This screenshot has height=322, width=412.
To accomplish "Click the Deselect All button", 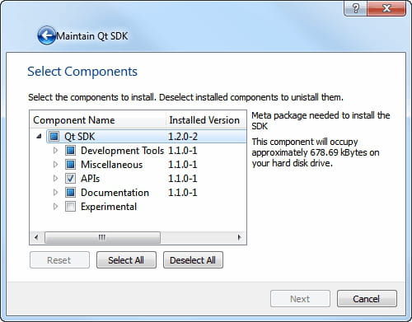I will (193, 260).
